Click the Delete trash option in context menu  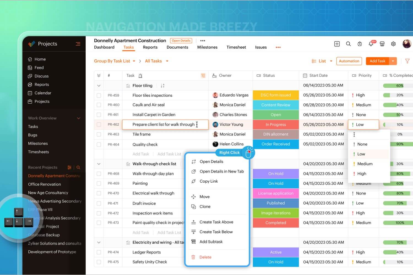point(202,257)
